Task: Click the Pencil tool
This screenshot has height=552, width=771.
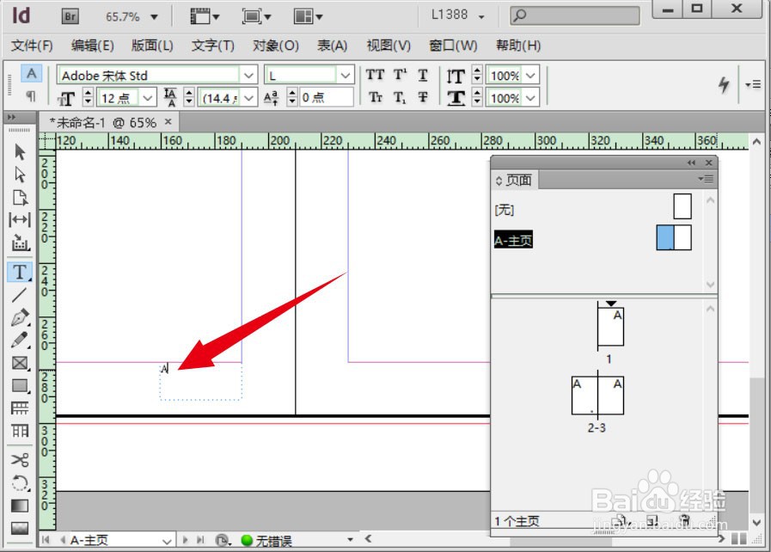Action: tap(20, 340)
